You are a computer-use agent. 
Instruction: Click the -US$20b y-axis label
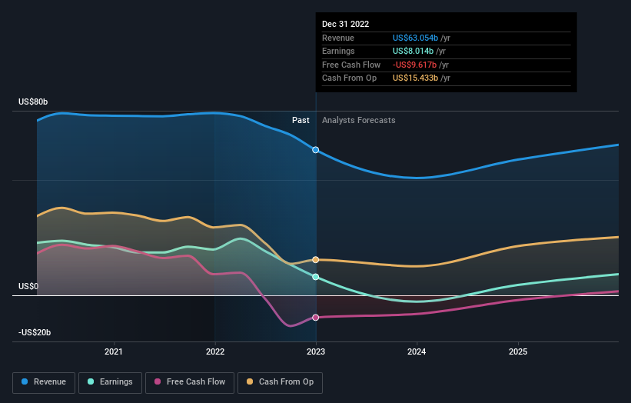pyautogui.click(x=35, y=332)
